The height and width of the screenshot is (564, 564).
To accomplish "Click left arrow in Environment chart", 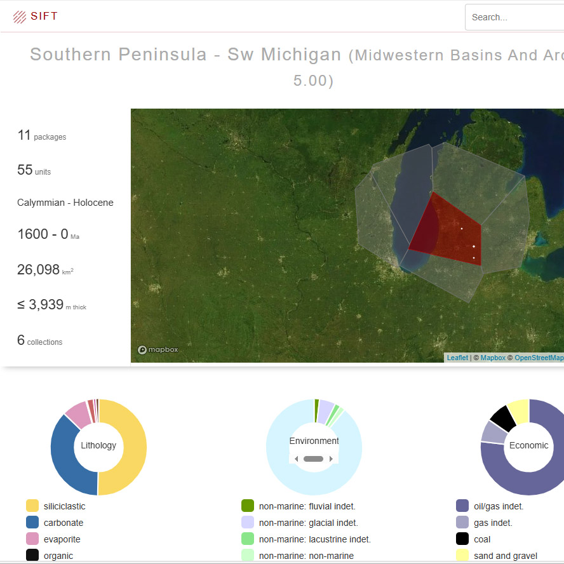I will pos(297,459).
